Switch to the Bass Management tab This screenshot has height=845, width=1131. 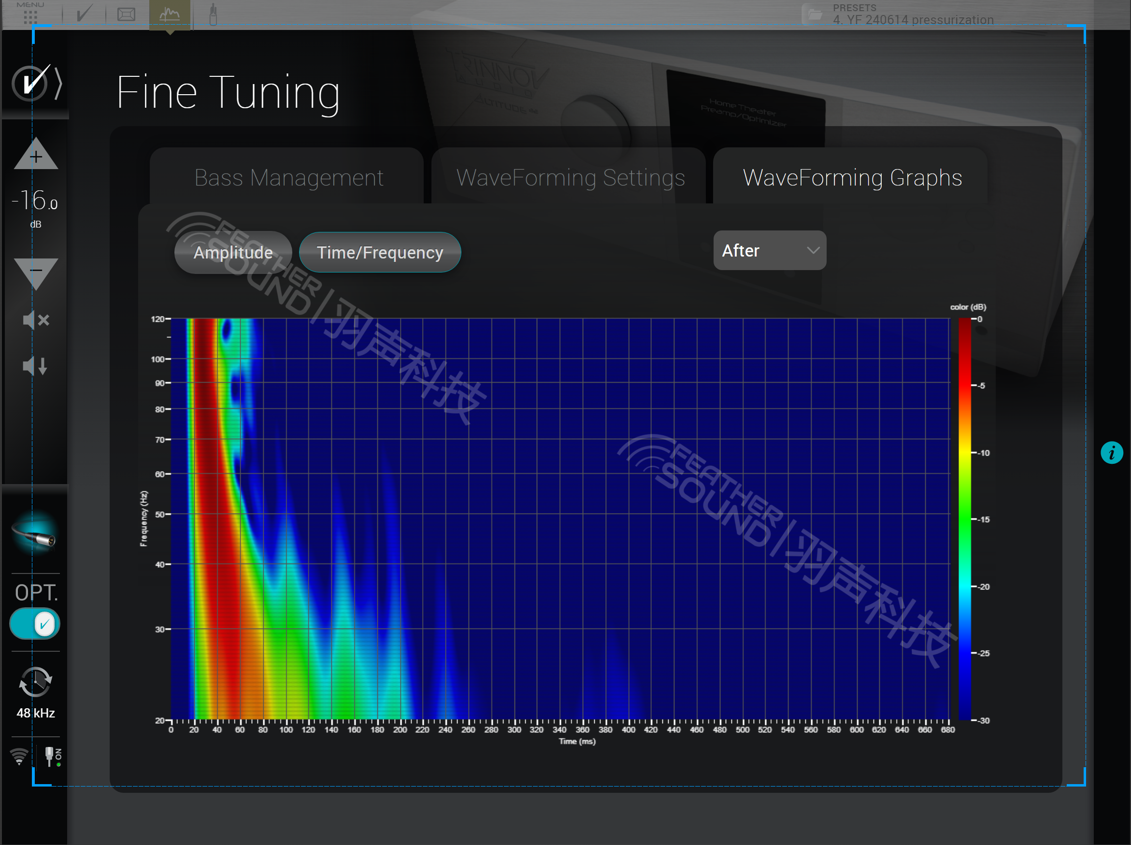click(x=288, y=177)
